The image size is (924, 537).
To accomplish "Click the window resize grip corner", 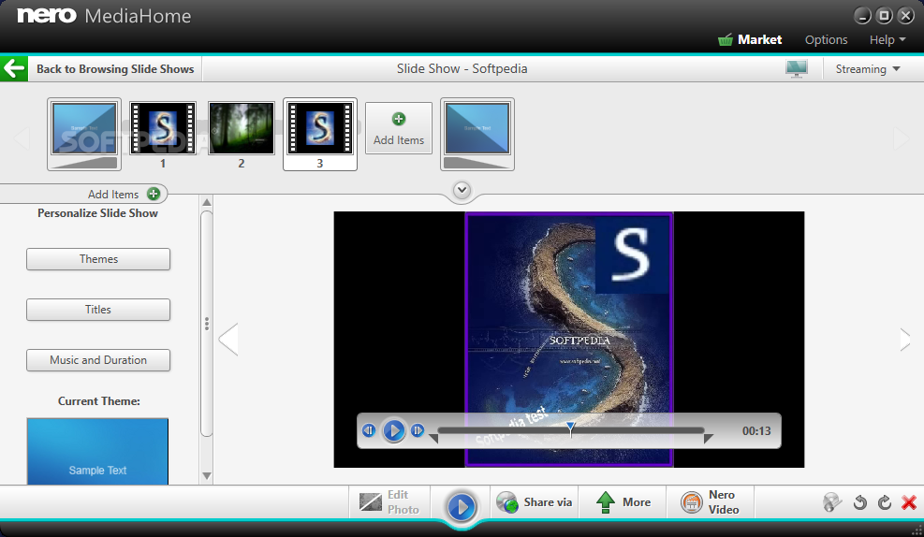I will (917, 530).
